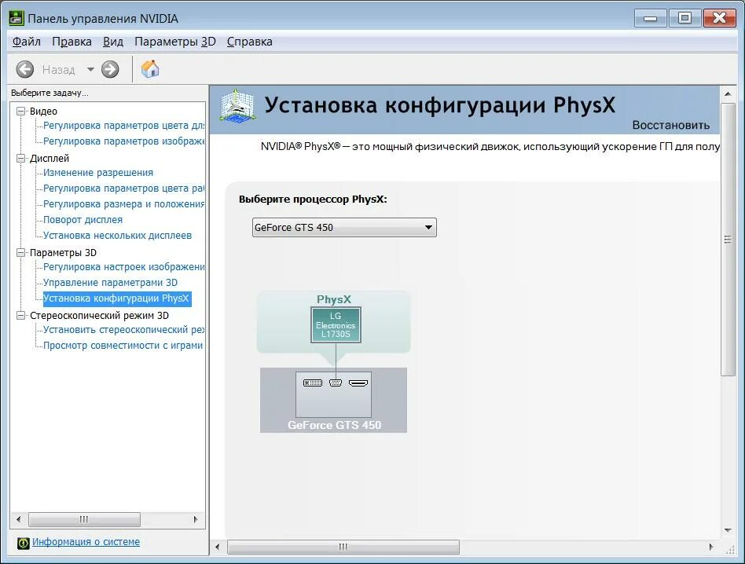Select Регулировка размера и положения task
The width and height of the screenshot is (745, 564).
click(x=123, y=203)
